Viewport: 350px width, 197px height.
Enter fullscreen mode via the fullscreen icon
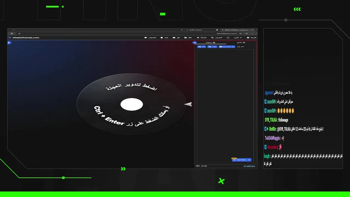[x=228, y=37]
